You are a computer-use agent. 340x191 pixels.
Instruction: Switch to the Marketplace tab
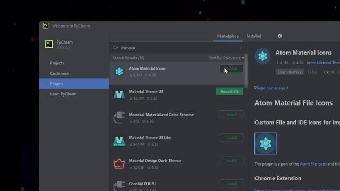tap(228, 36)
